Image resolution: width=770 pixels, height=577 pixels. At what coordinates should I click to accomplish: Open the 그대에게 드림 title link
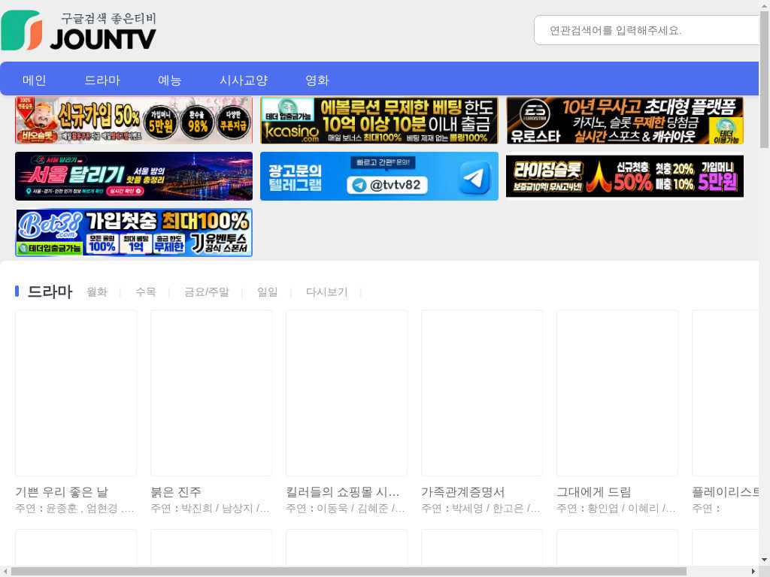[x=594, y=491]
